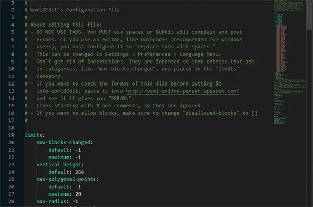This screenshot has width=313, height=207.
Task: Select line number 28 in the gutter
Action: pos(11,201)
